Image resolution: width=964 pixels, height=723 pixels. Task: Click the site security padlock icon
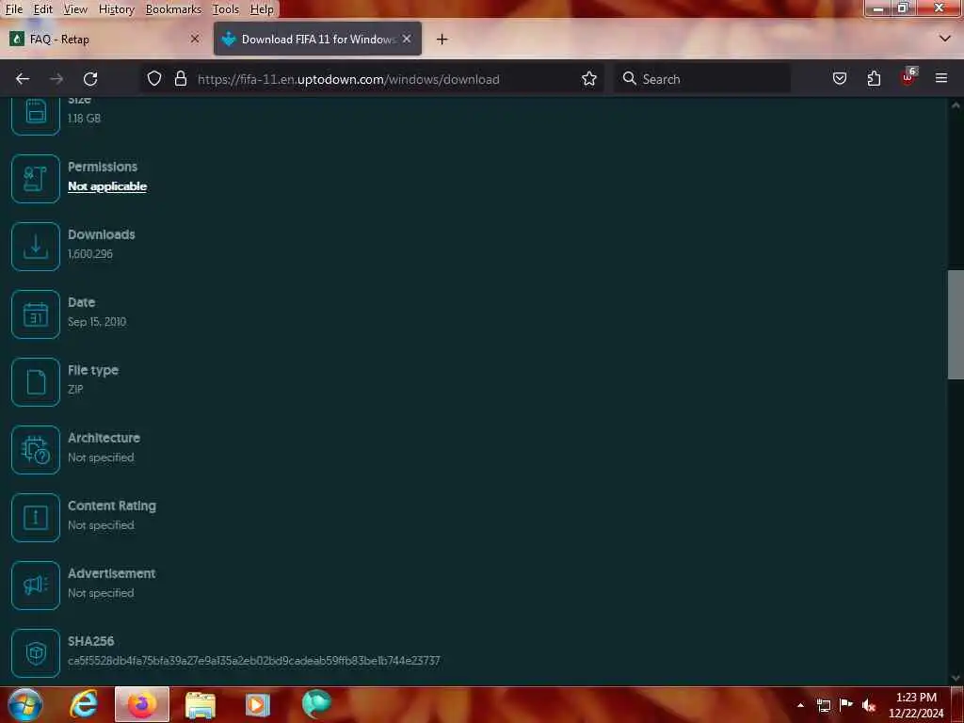pos(180,79)
